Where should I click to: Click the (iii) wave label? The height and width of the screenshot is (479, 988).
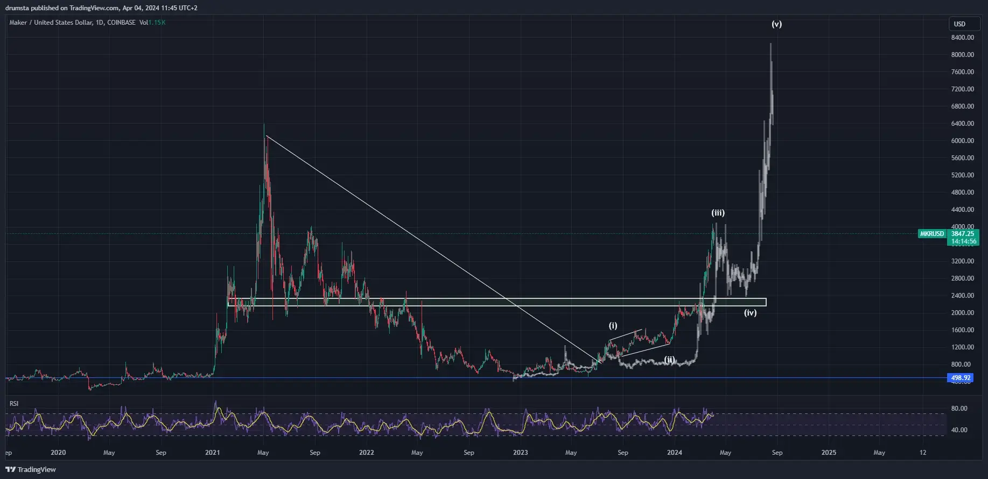(718, 213)
